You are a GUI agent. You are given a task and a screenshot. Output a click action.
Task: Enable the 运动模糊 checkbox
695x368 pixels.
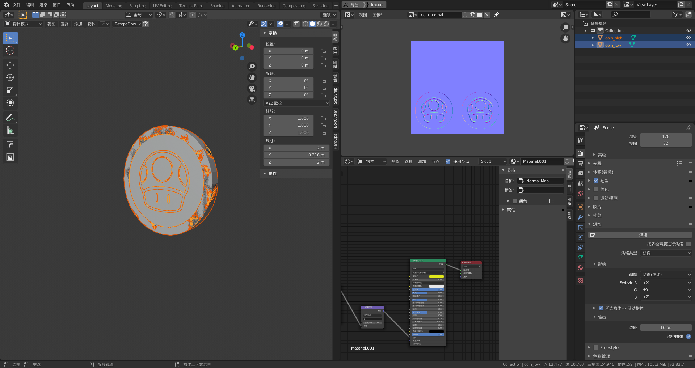[596, 198]
